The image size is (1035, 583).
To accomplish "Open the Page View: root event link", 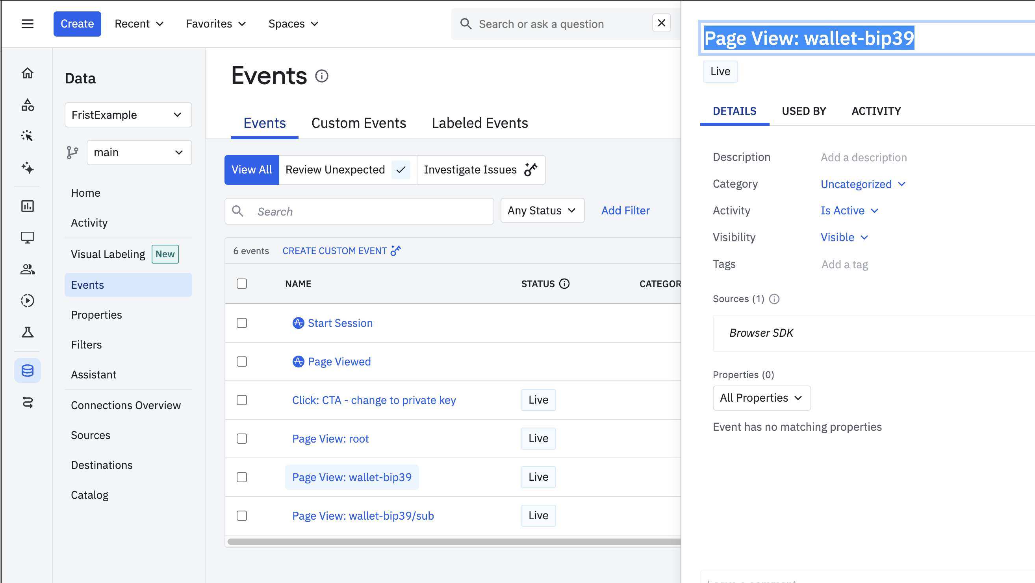I will 330,439.
